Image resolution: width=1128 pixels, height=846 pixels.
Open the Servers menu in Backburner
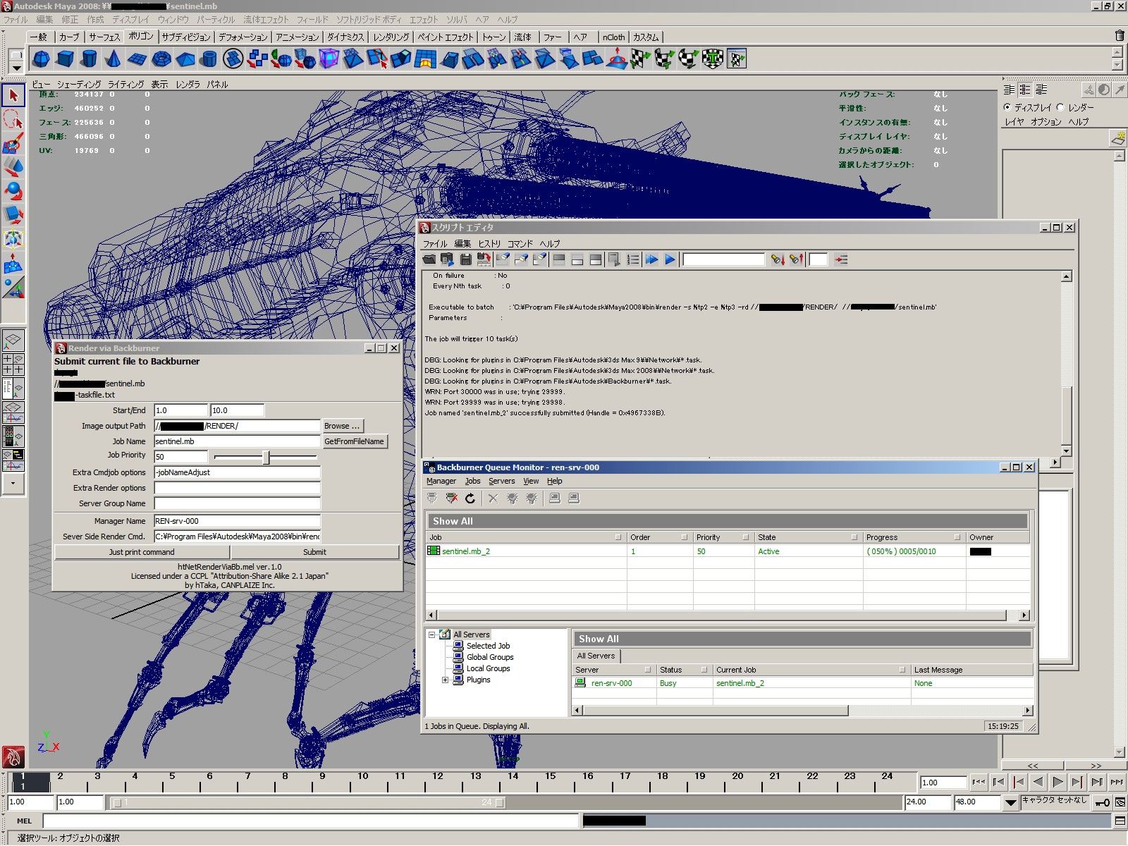click(501, 481)
